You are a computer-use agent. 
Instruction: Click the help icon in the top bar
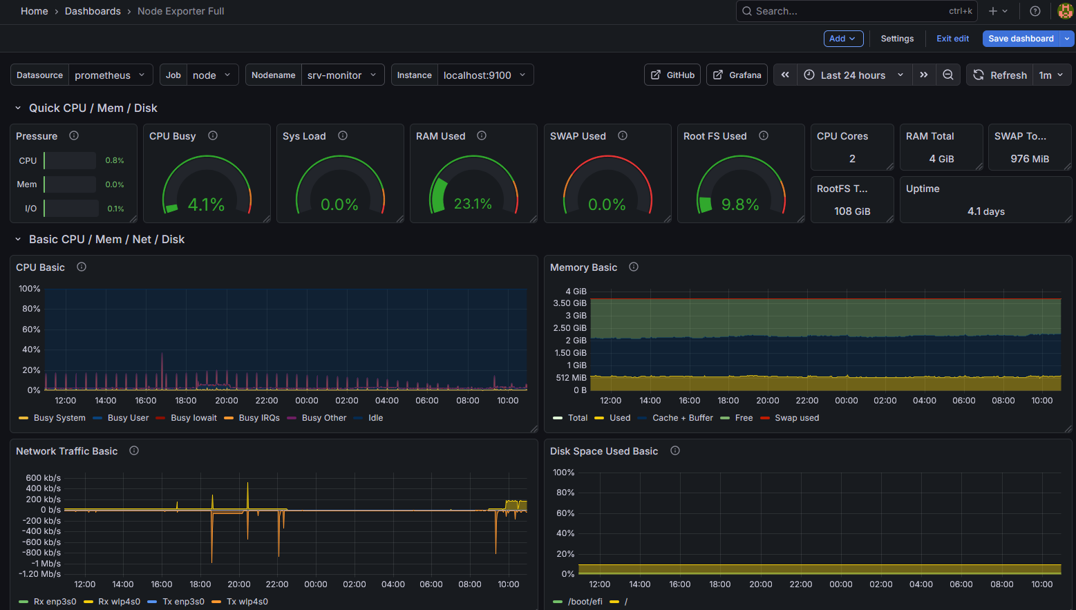tap(1035, 11)
